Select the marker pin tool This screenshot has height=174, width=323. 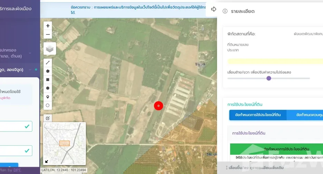click(x=48, y=97)
